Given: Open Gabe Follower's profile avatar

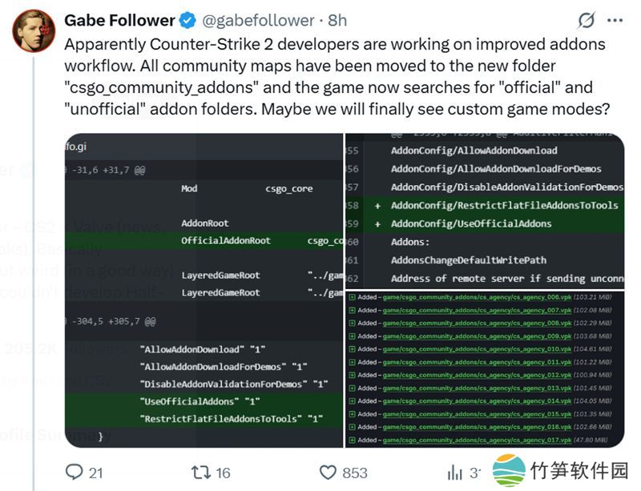Looking at the screenshot, I should (x=34, y=30).
